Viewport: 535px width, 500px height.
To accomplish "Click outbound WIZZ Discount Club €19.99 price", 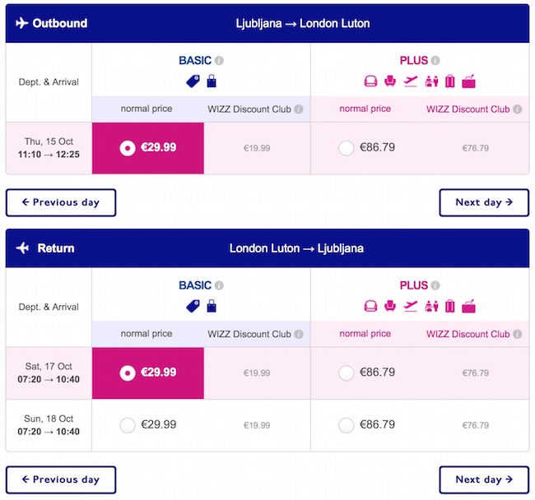I will [257, 148].
